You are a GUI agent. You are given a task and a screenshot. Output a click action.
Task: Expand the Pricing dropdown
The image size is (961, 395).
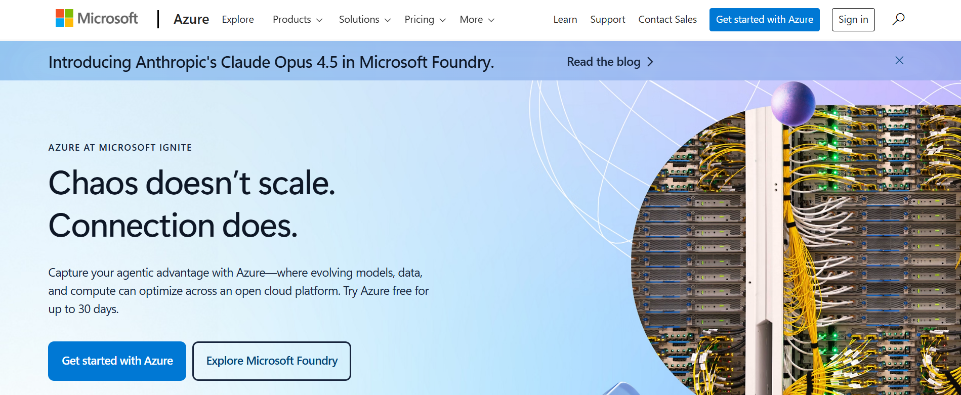click(x=425, y=19)
